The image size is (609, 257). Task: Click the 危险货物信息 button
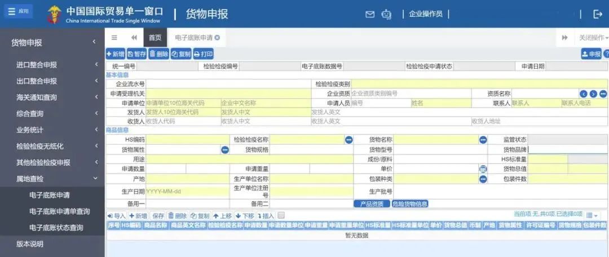coord(410,204)
